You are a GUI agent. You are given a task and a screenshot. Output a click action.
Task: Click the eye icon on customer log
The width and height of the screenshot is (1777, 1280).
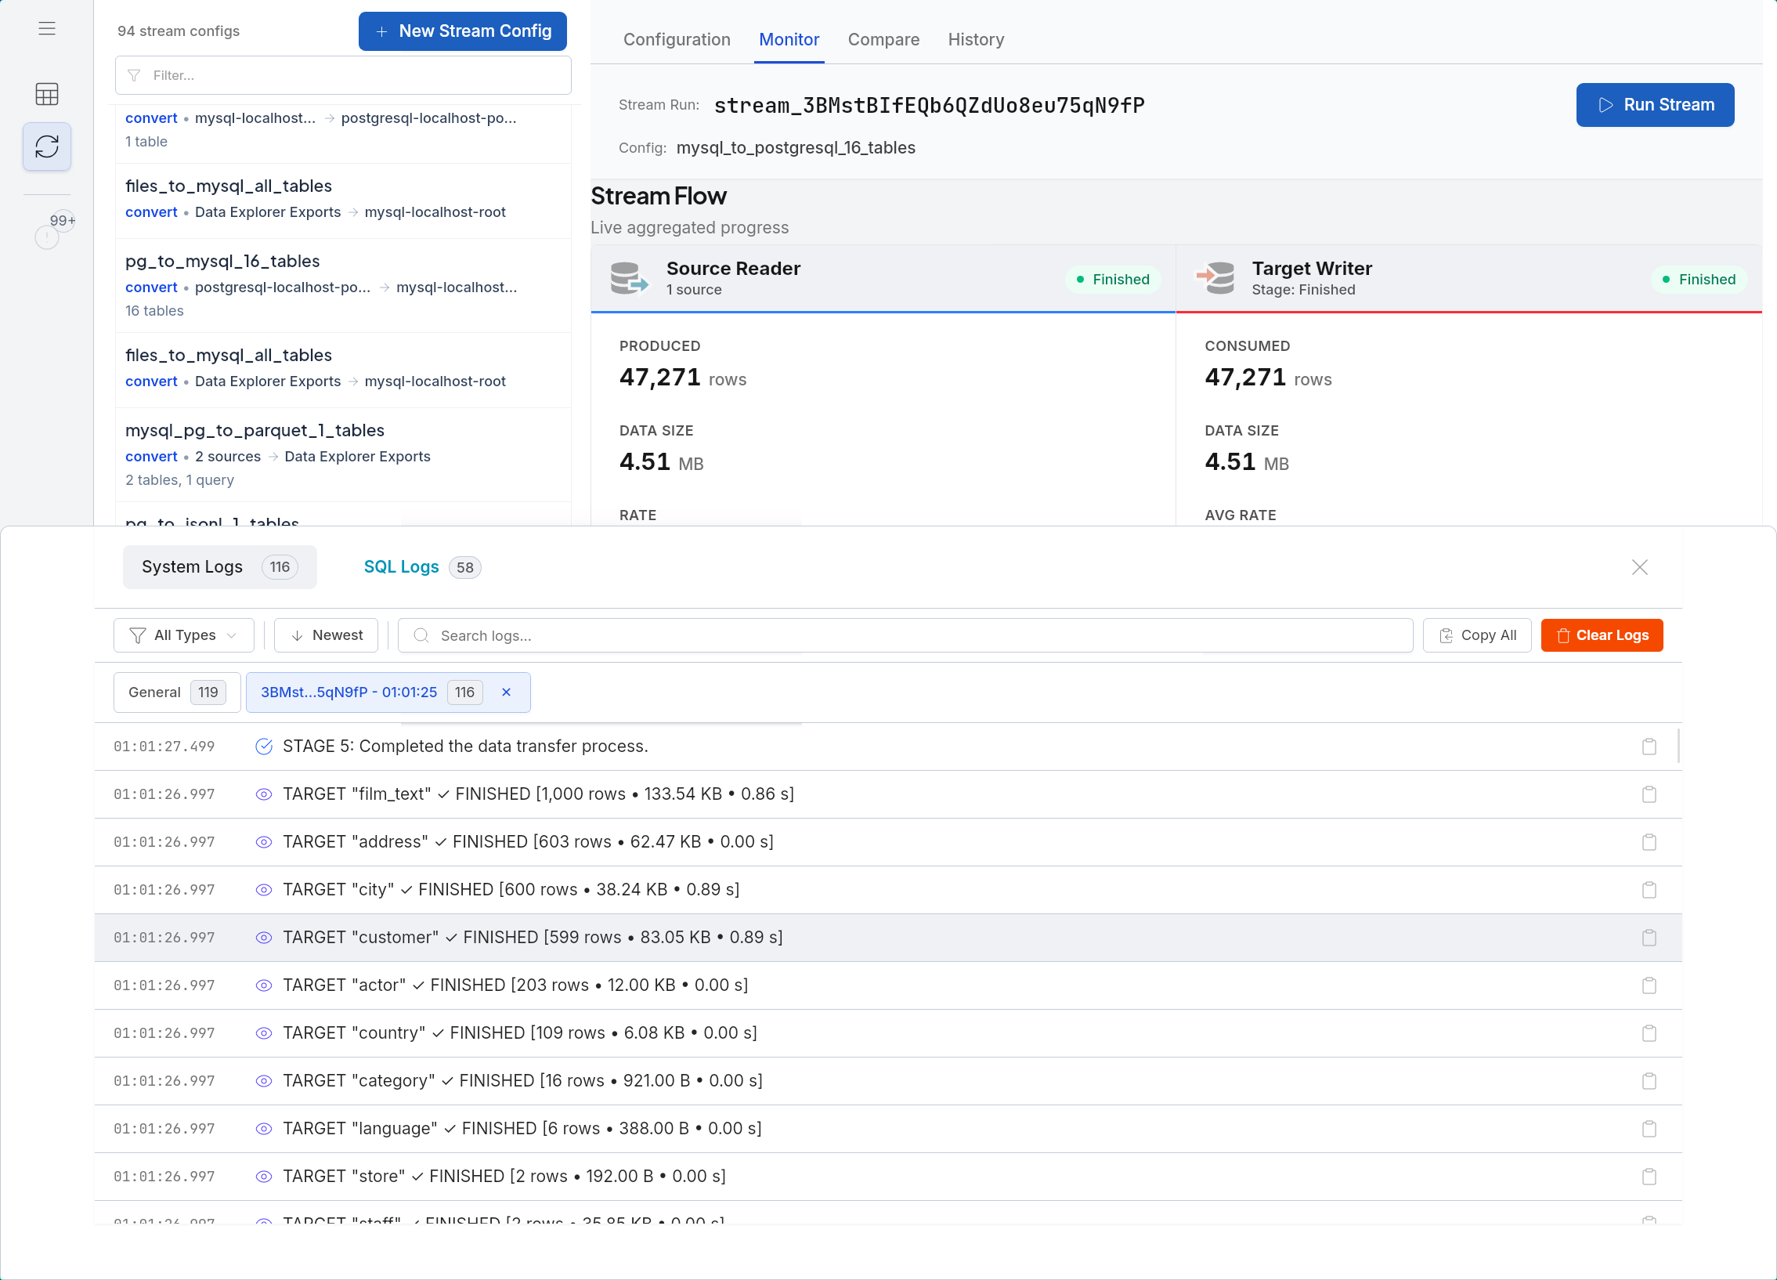point(264,938)
